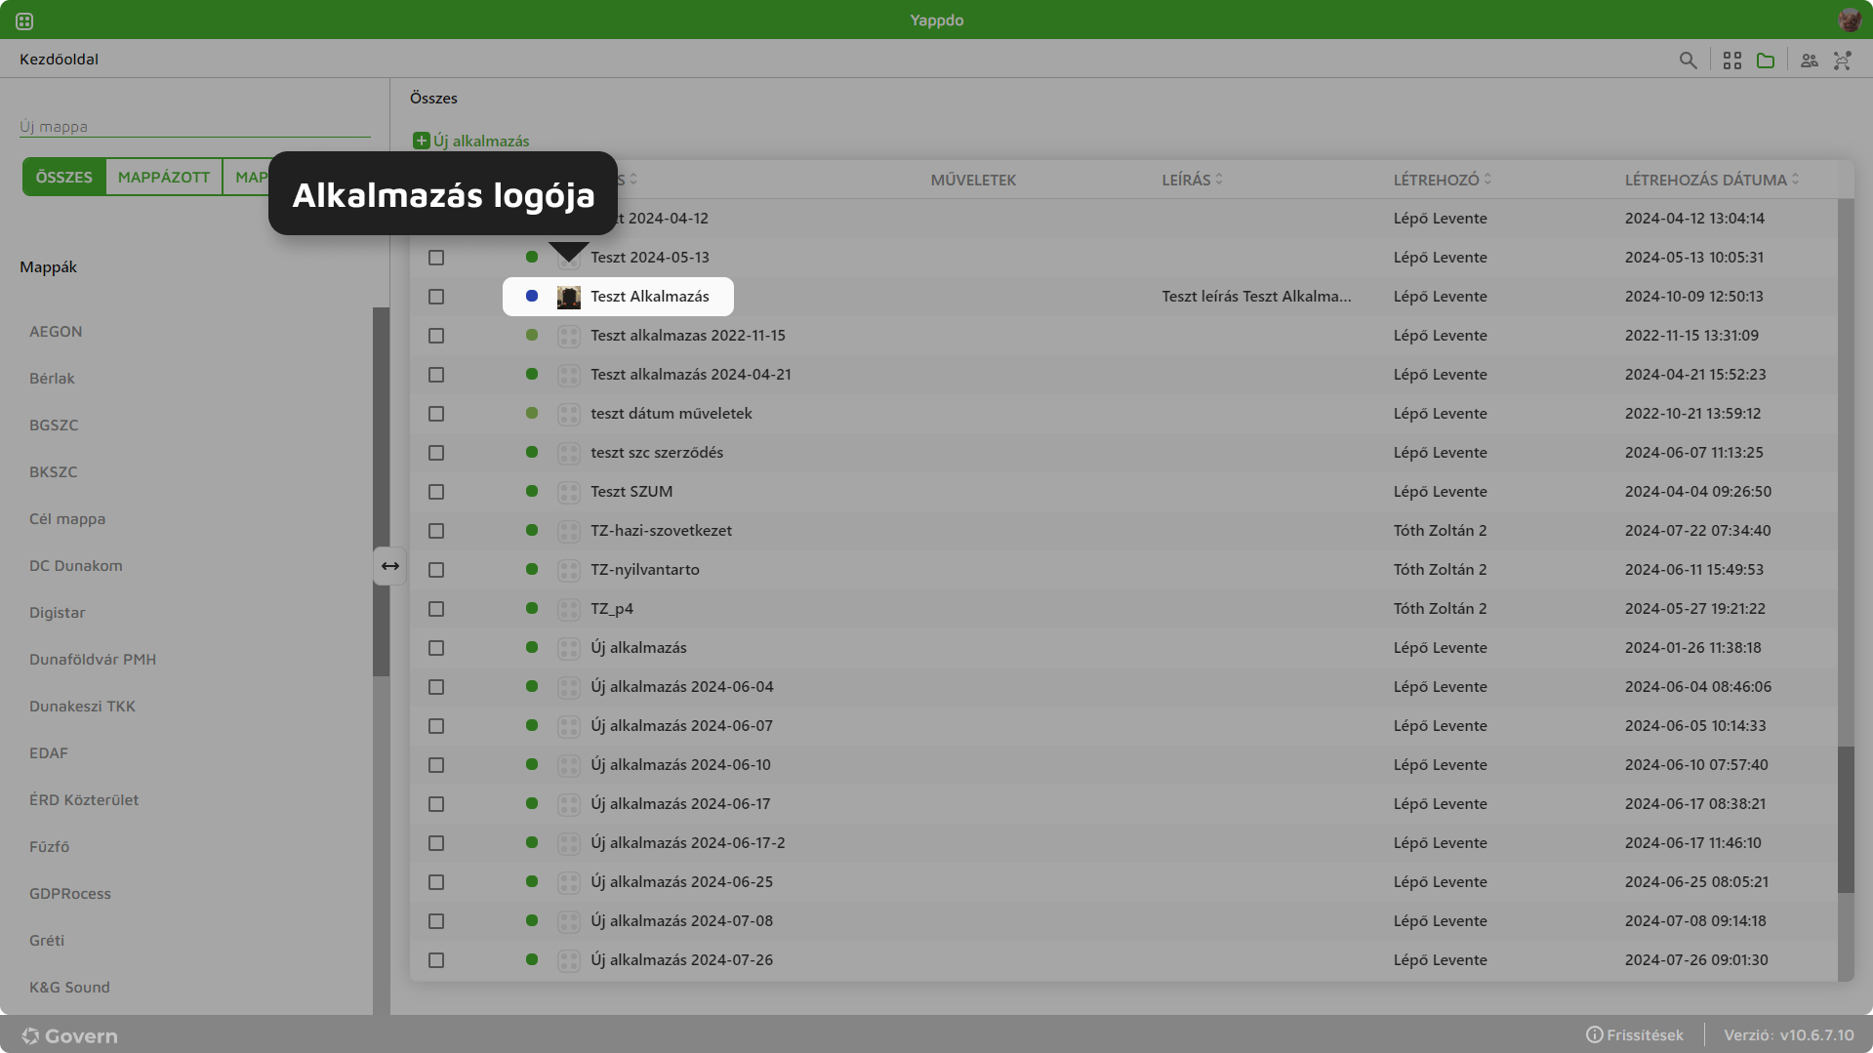Viewport: 1873px width, 1053px height.
Task: Open the app menu icon in title bar
Action: 24,20
